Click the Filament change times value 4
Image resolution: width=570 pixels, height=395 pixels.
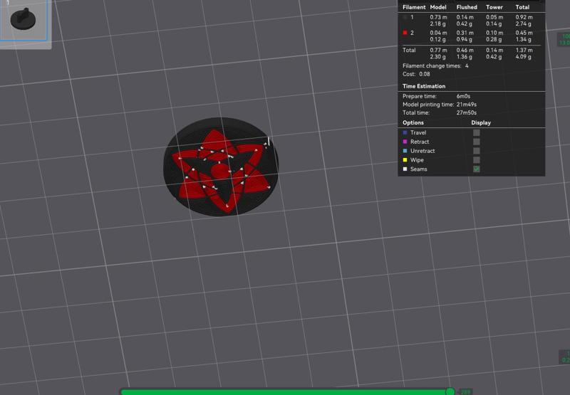tap(467, 65)
